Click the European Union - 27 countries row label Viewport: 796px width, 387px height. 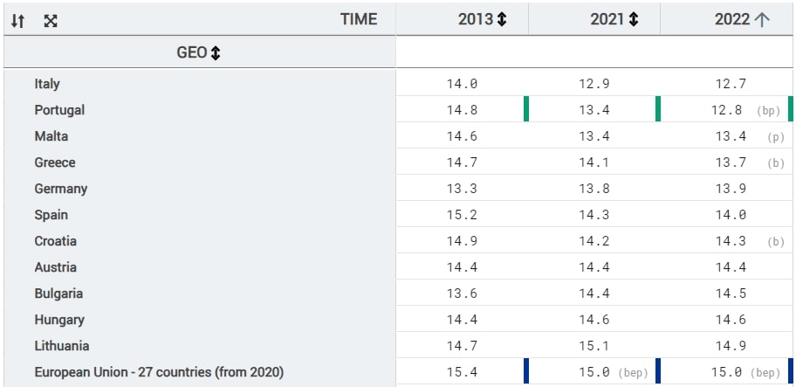159,372
